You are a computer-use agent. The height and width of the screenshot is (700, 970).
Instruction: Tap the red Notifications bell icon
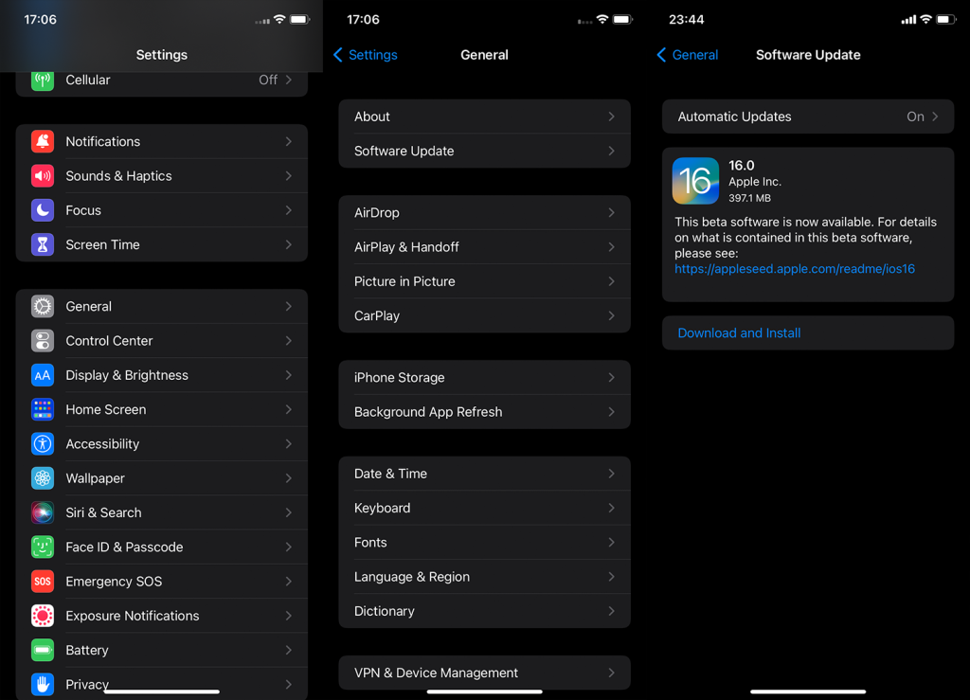pos(42,141)
